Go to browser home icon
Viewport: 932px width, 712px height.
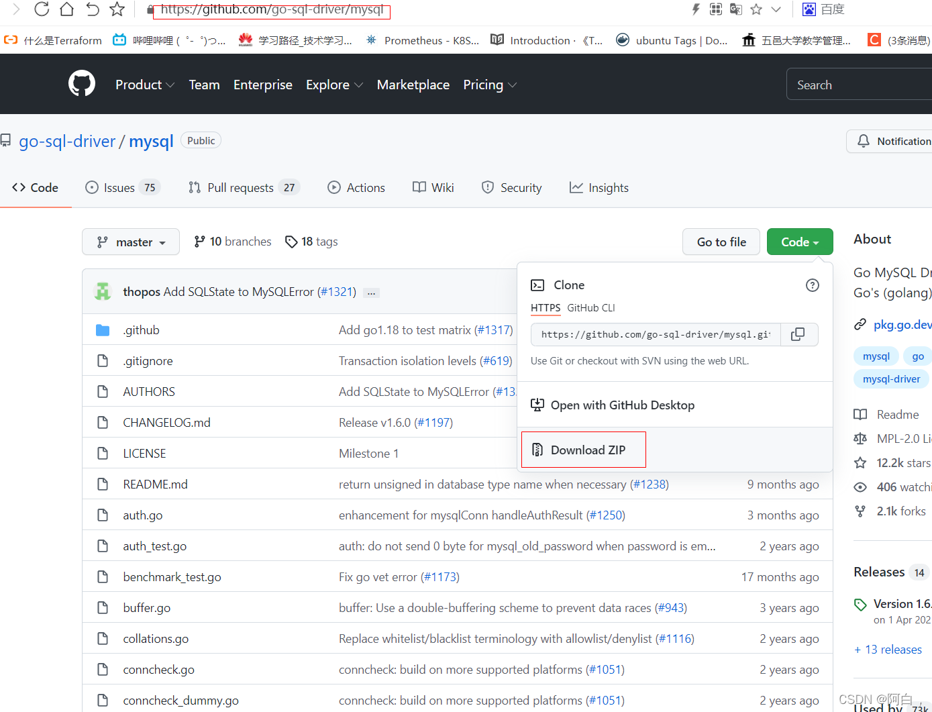tap(66, 9)
